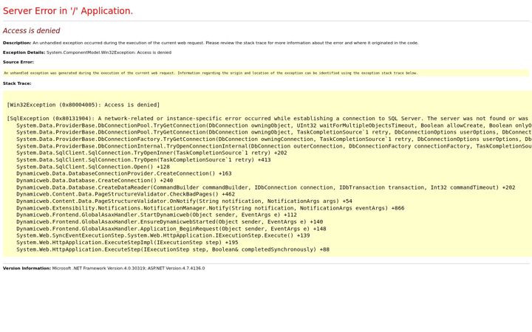Click the 'Version Information:' label
This screenshot has width=532, height=332.
pos(27,269)
